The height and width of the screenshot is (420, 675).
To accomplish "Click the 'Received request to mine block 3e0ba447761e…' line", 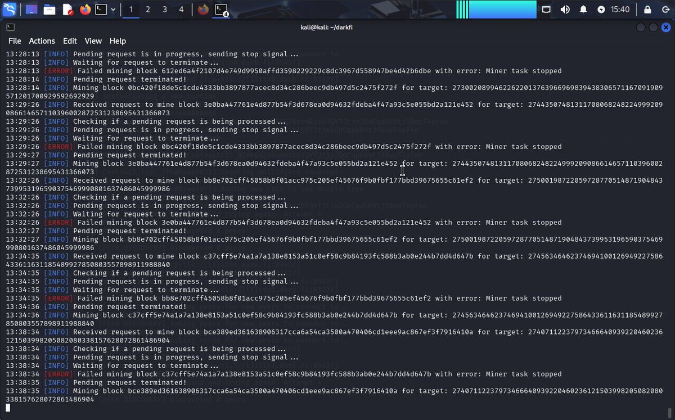I will [x=335, y=109].
